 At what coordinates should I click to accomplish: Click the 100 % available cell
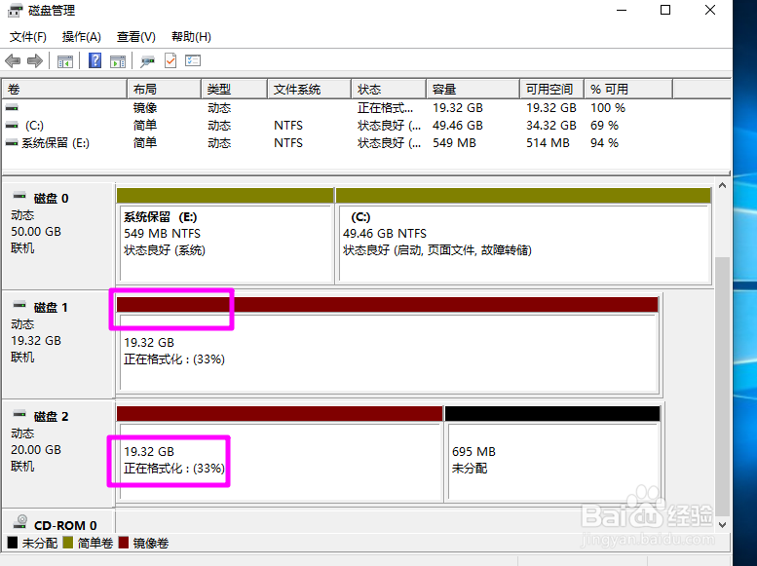click(608, 108)
